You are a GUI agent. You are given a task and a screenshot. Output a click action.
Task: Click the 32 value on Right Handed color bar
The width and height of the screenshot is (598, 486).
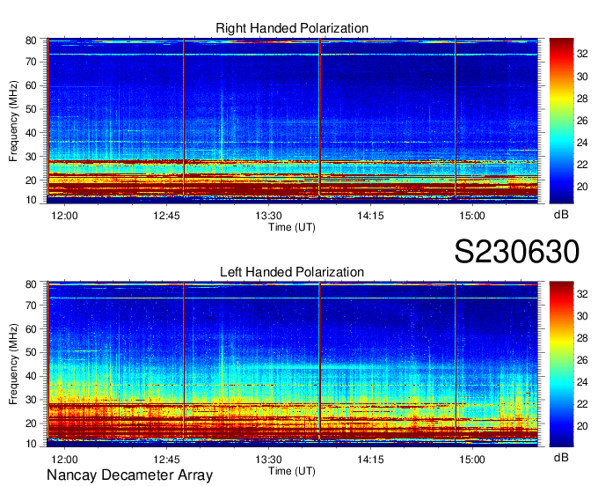[x=582, y=55]
